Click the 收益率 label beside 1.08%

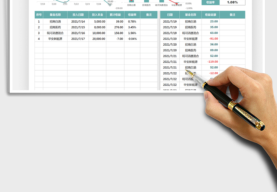[210, 2]
